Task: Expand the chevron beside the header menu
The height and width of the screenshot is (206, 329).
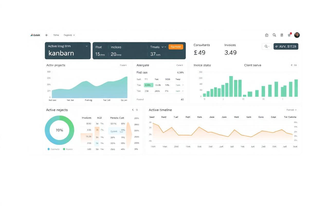Action: [74, 35]
